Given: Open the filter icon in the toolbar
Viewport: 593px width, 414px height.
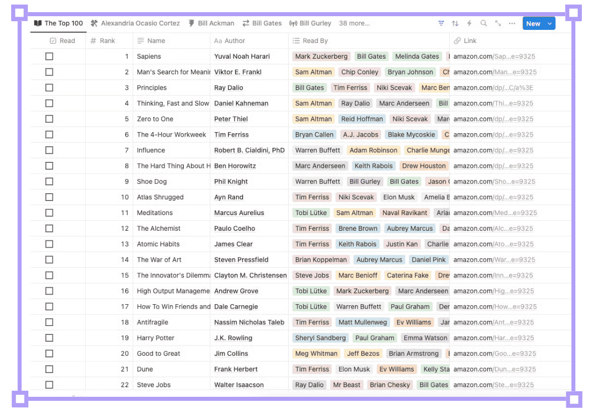Looking at the screenshot, I should tap(441, 23).
